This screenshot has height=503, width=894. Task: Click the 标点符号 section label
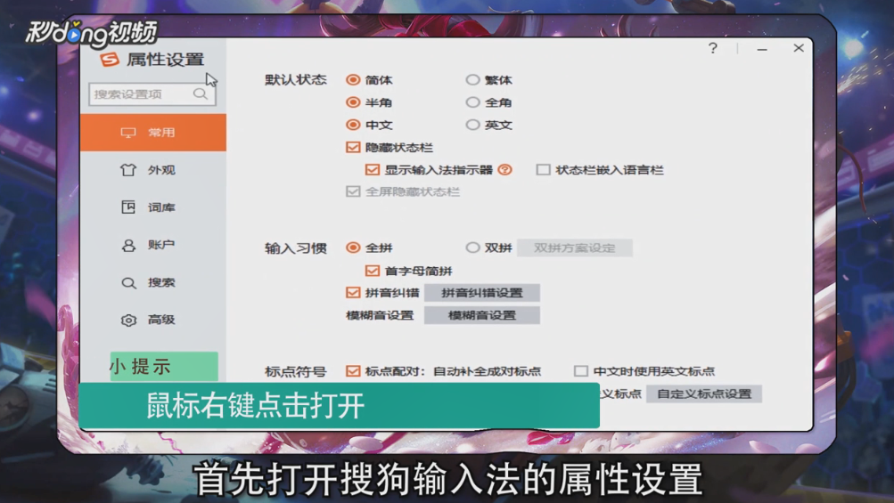pos(295,371)
